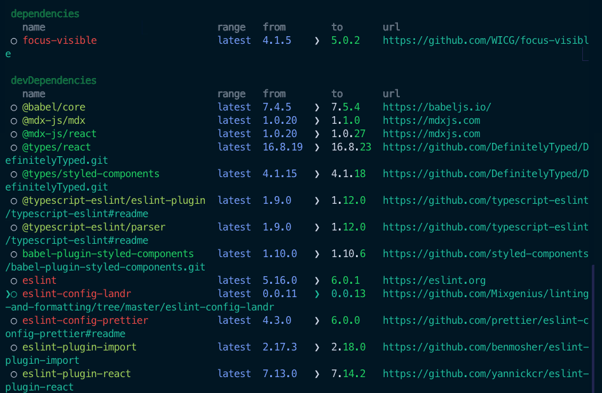Click the highlighted arrow before 0.0.13
This screenshot has width=602, height=393.
pyautogui.click(x=317, y=294)
